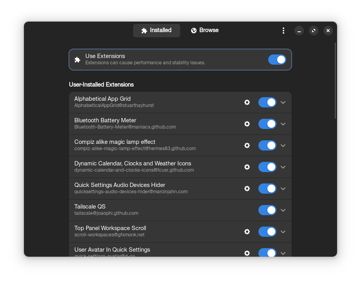Screen dimensions: 361x283
Task: Toggle the Use Extensions switch
Action: 277,60
